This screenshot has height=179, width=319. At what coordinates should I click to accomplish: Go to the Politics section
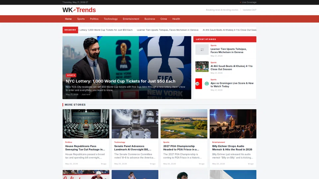click(94, 19)
